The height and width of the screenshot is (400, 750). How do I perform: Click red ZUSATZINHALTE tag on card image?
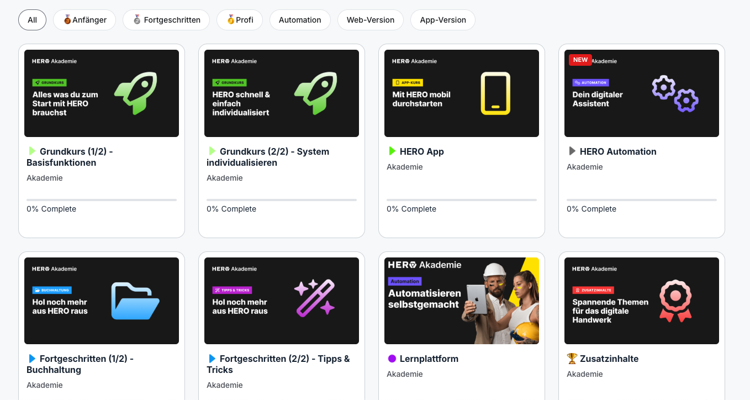(x=593, y=290)
